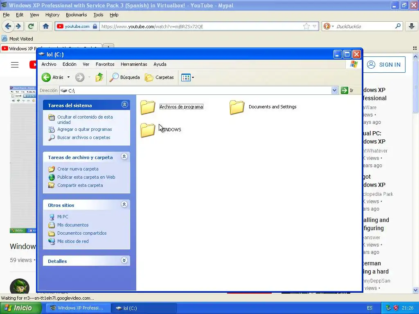Open the browser Bookmarks menu
This screenshot has height=314, width=419.
coord(77,15)
